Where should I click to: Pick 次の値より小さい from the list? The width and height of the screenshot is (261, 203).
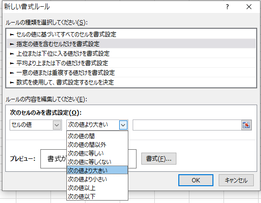(x=97, y=179)
